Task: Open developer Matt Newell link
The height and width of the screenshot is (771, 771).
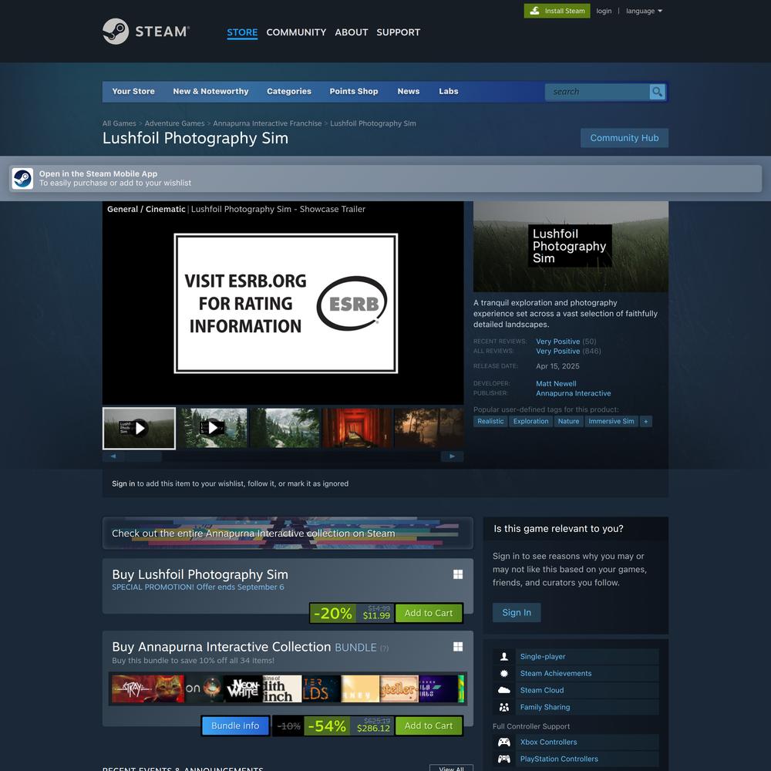Action: (556, 383)
